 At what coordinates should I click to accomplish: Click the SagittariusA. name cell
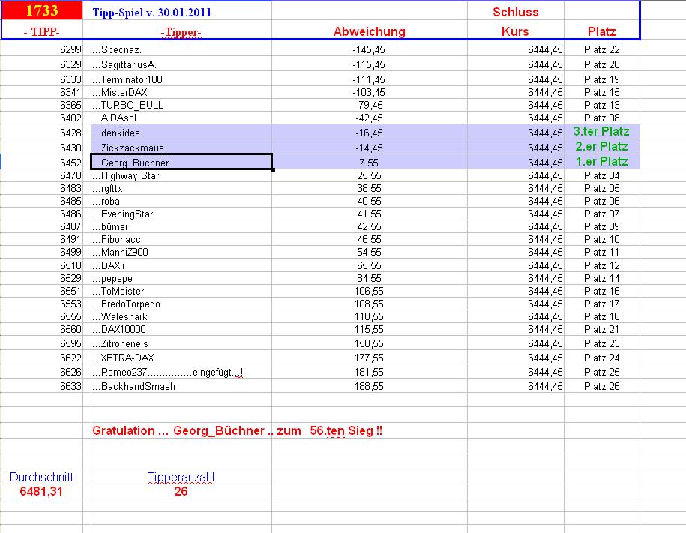[x=181, y=64]
